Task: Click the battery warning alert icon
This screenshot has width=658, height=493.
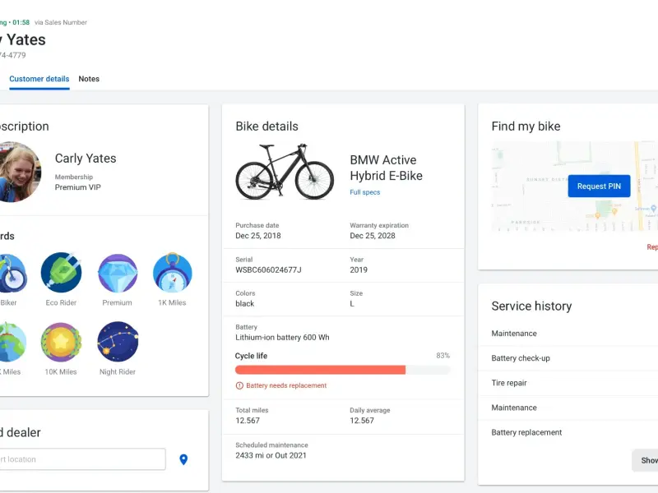Action: [239, 385]
